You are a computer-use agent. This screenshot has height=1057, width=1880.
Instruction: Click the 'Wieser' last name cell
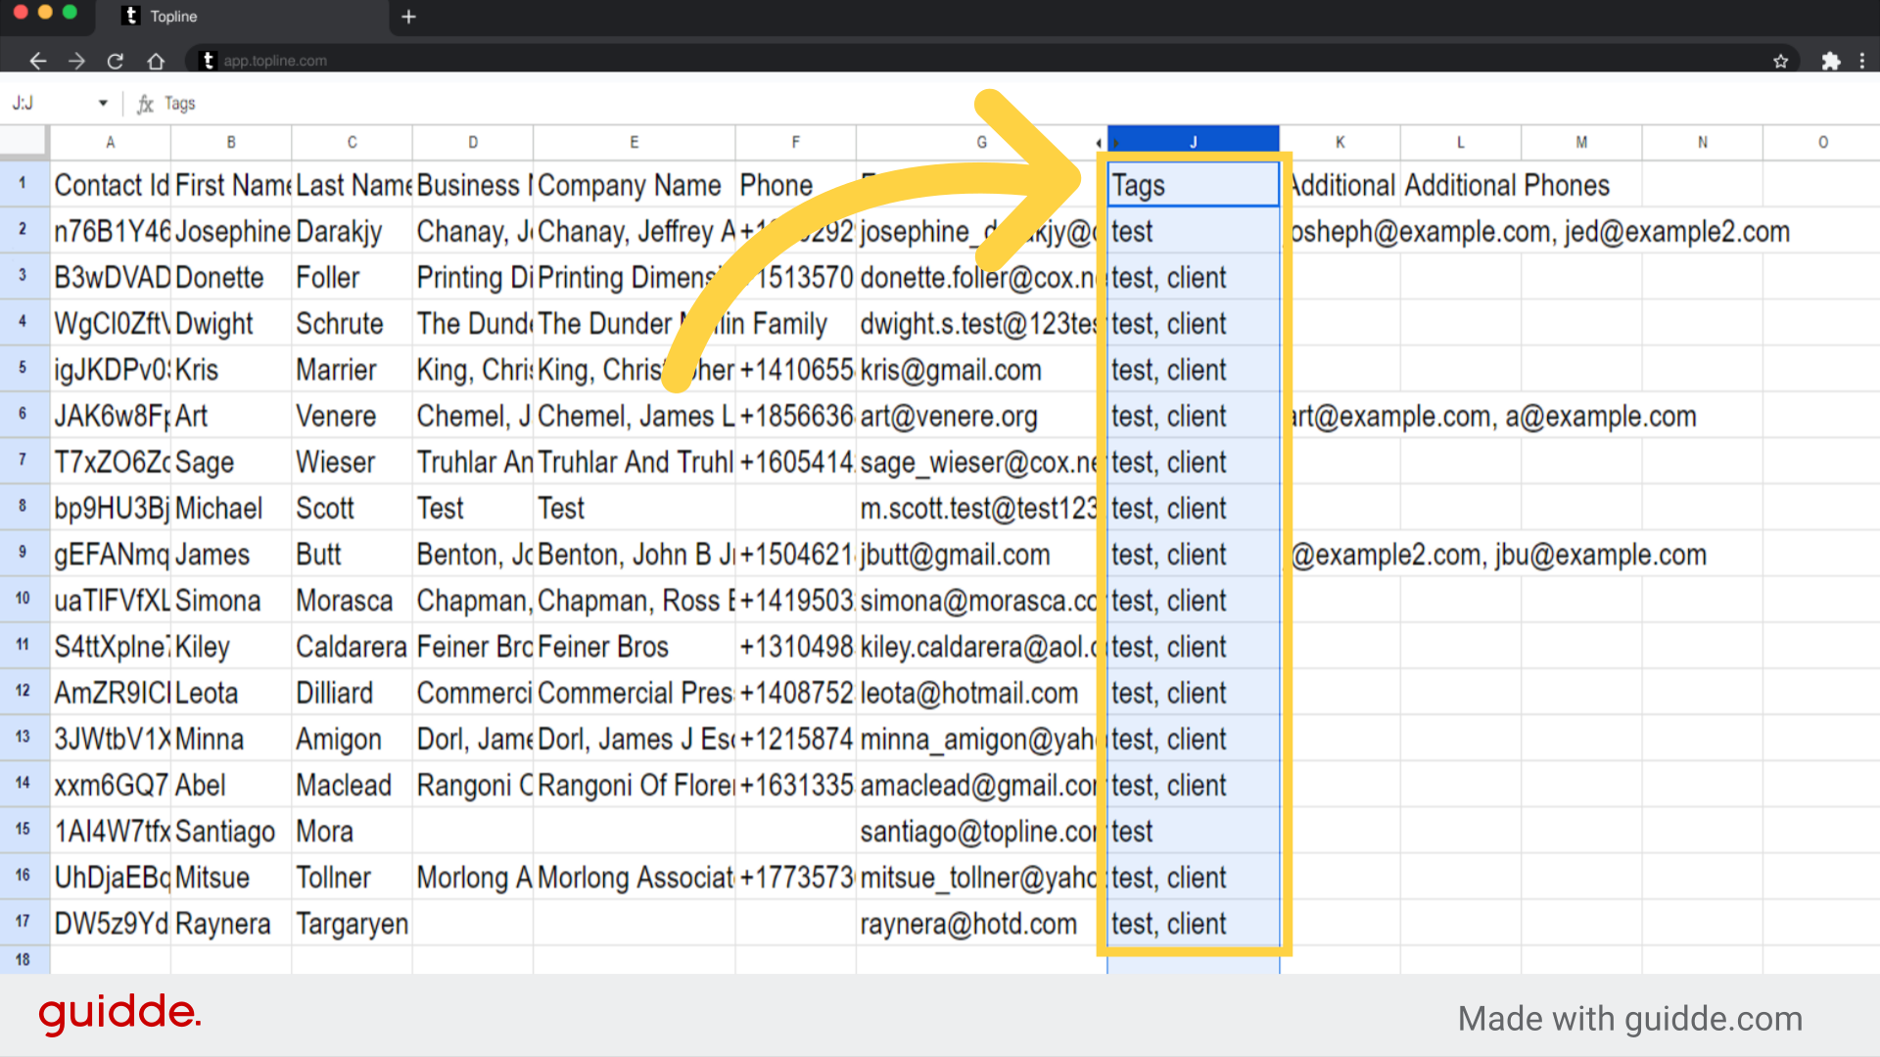[352, 462]
